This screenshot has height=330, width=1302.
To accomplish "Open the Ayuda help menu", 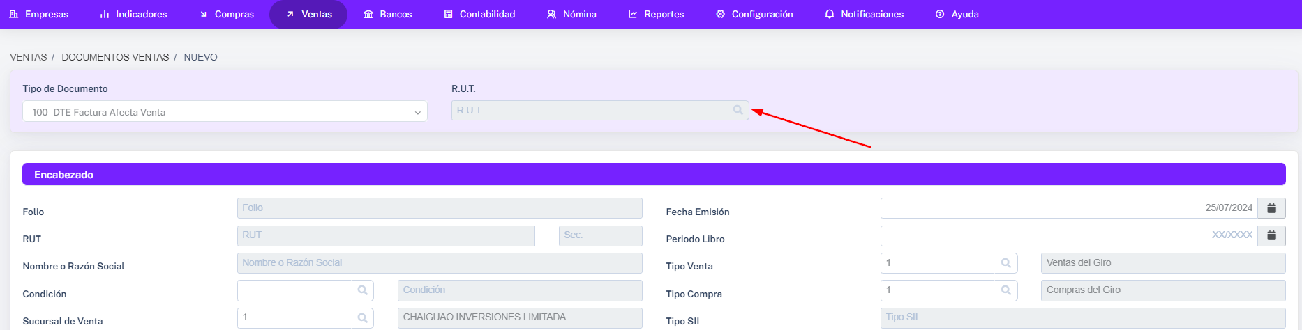I will 957,14.
